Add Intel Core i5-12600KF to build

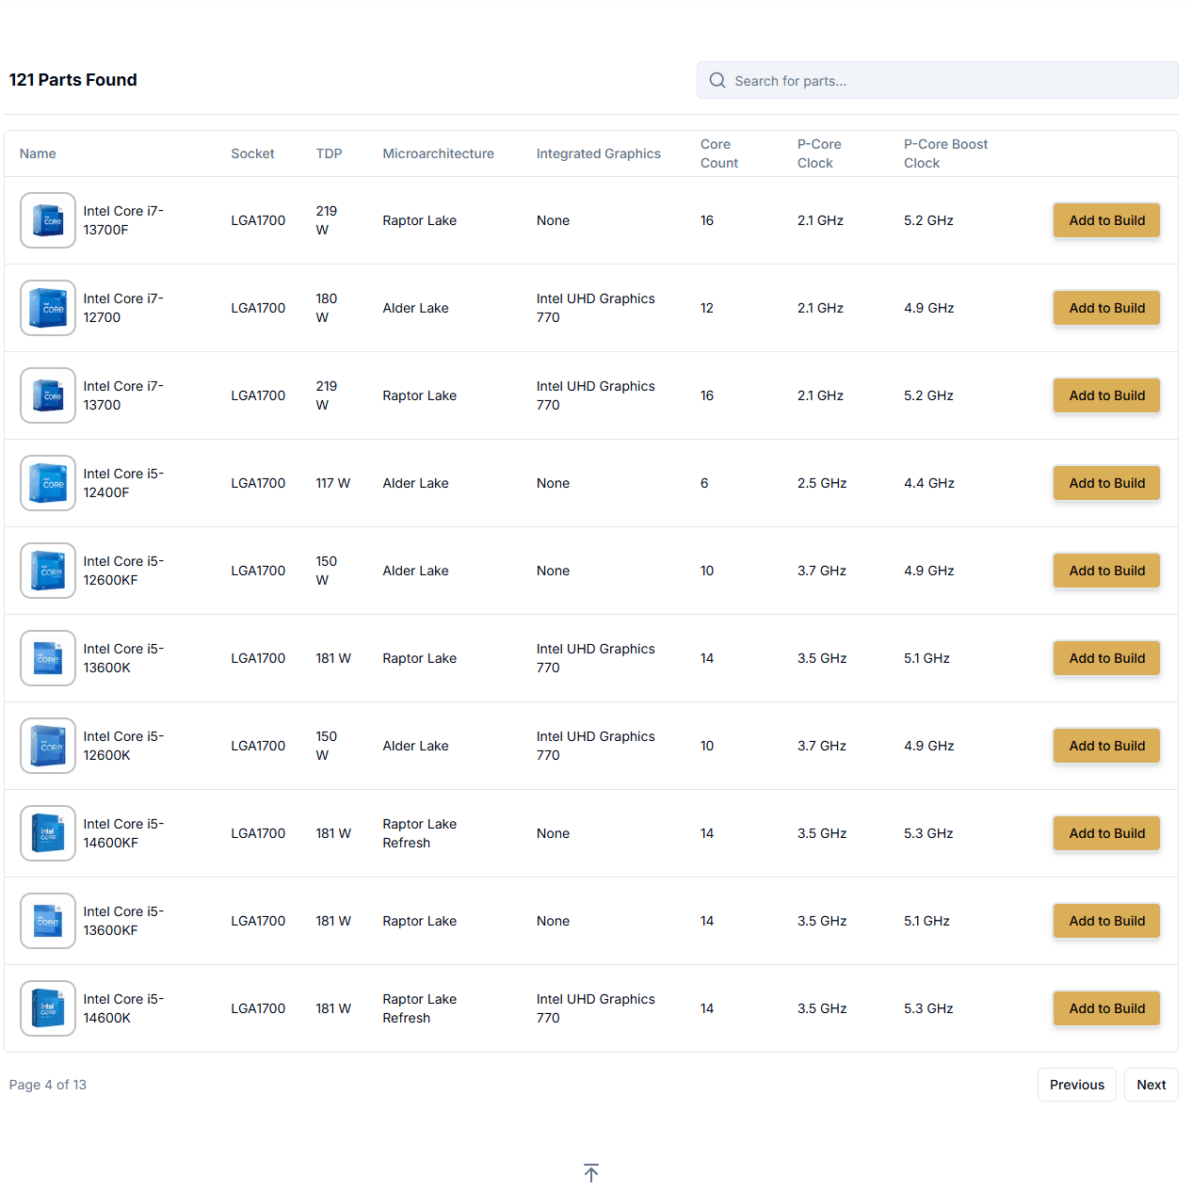1106,571
